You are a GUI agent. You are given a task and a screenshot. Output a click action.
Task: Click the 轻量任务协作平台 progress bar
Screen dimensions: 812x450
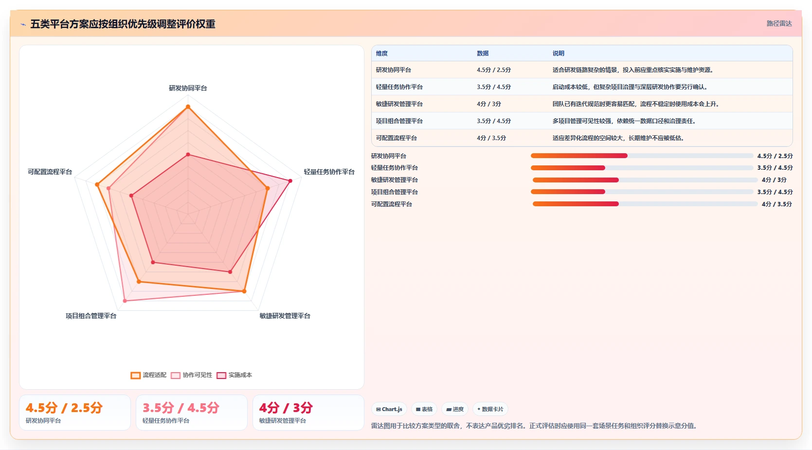tap(642, 168)
